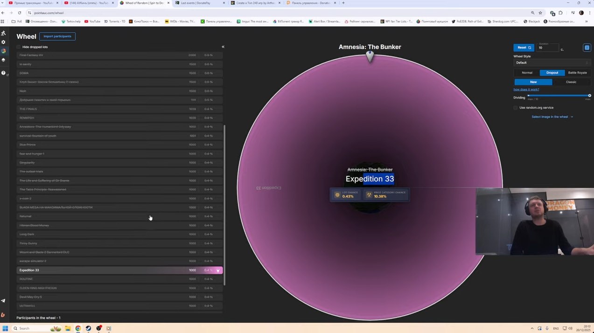Select the Battle Royale wheel mode
The image size is (594, 333).
pos(578,73)
